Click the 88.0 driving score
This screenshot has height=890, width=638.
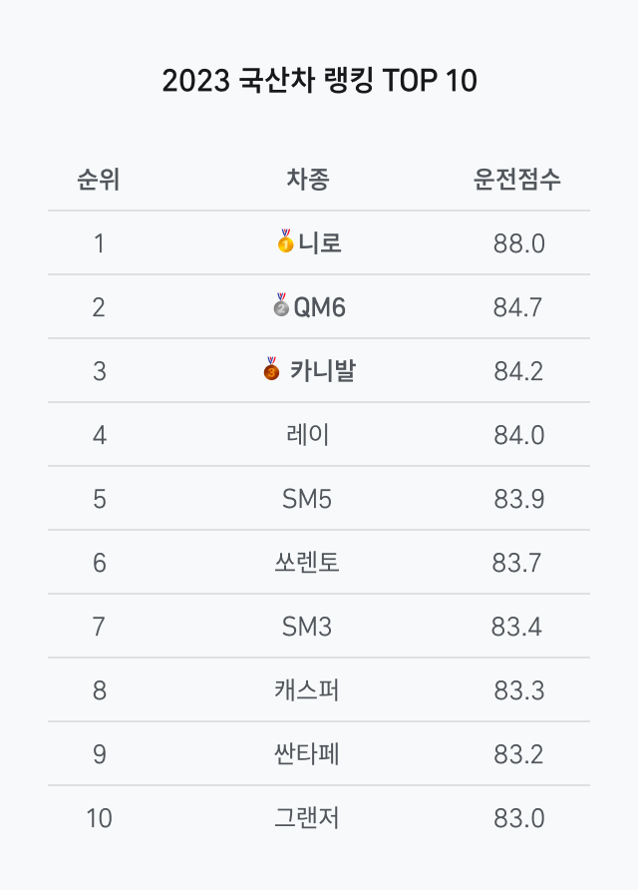point(518,243)
